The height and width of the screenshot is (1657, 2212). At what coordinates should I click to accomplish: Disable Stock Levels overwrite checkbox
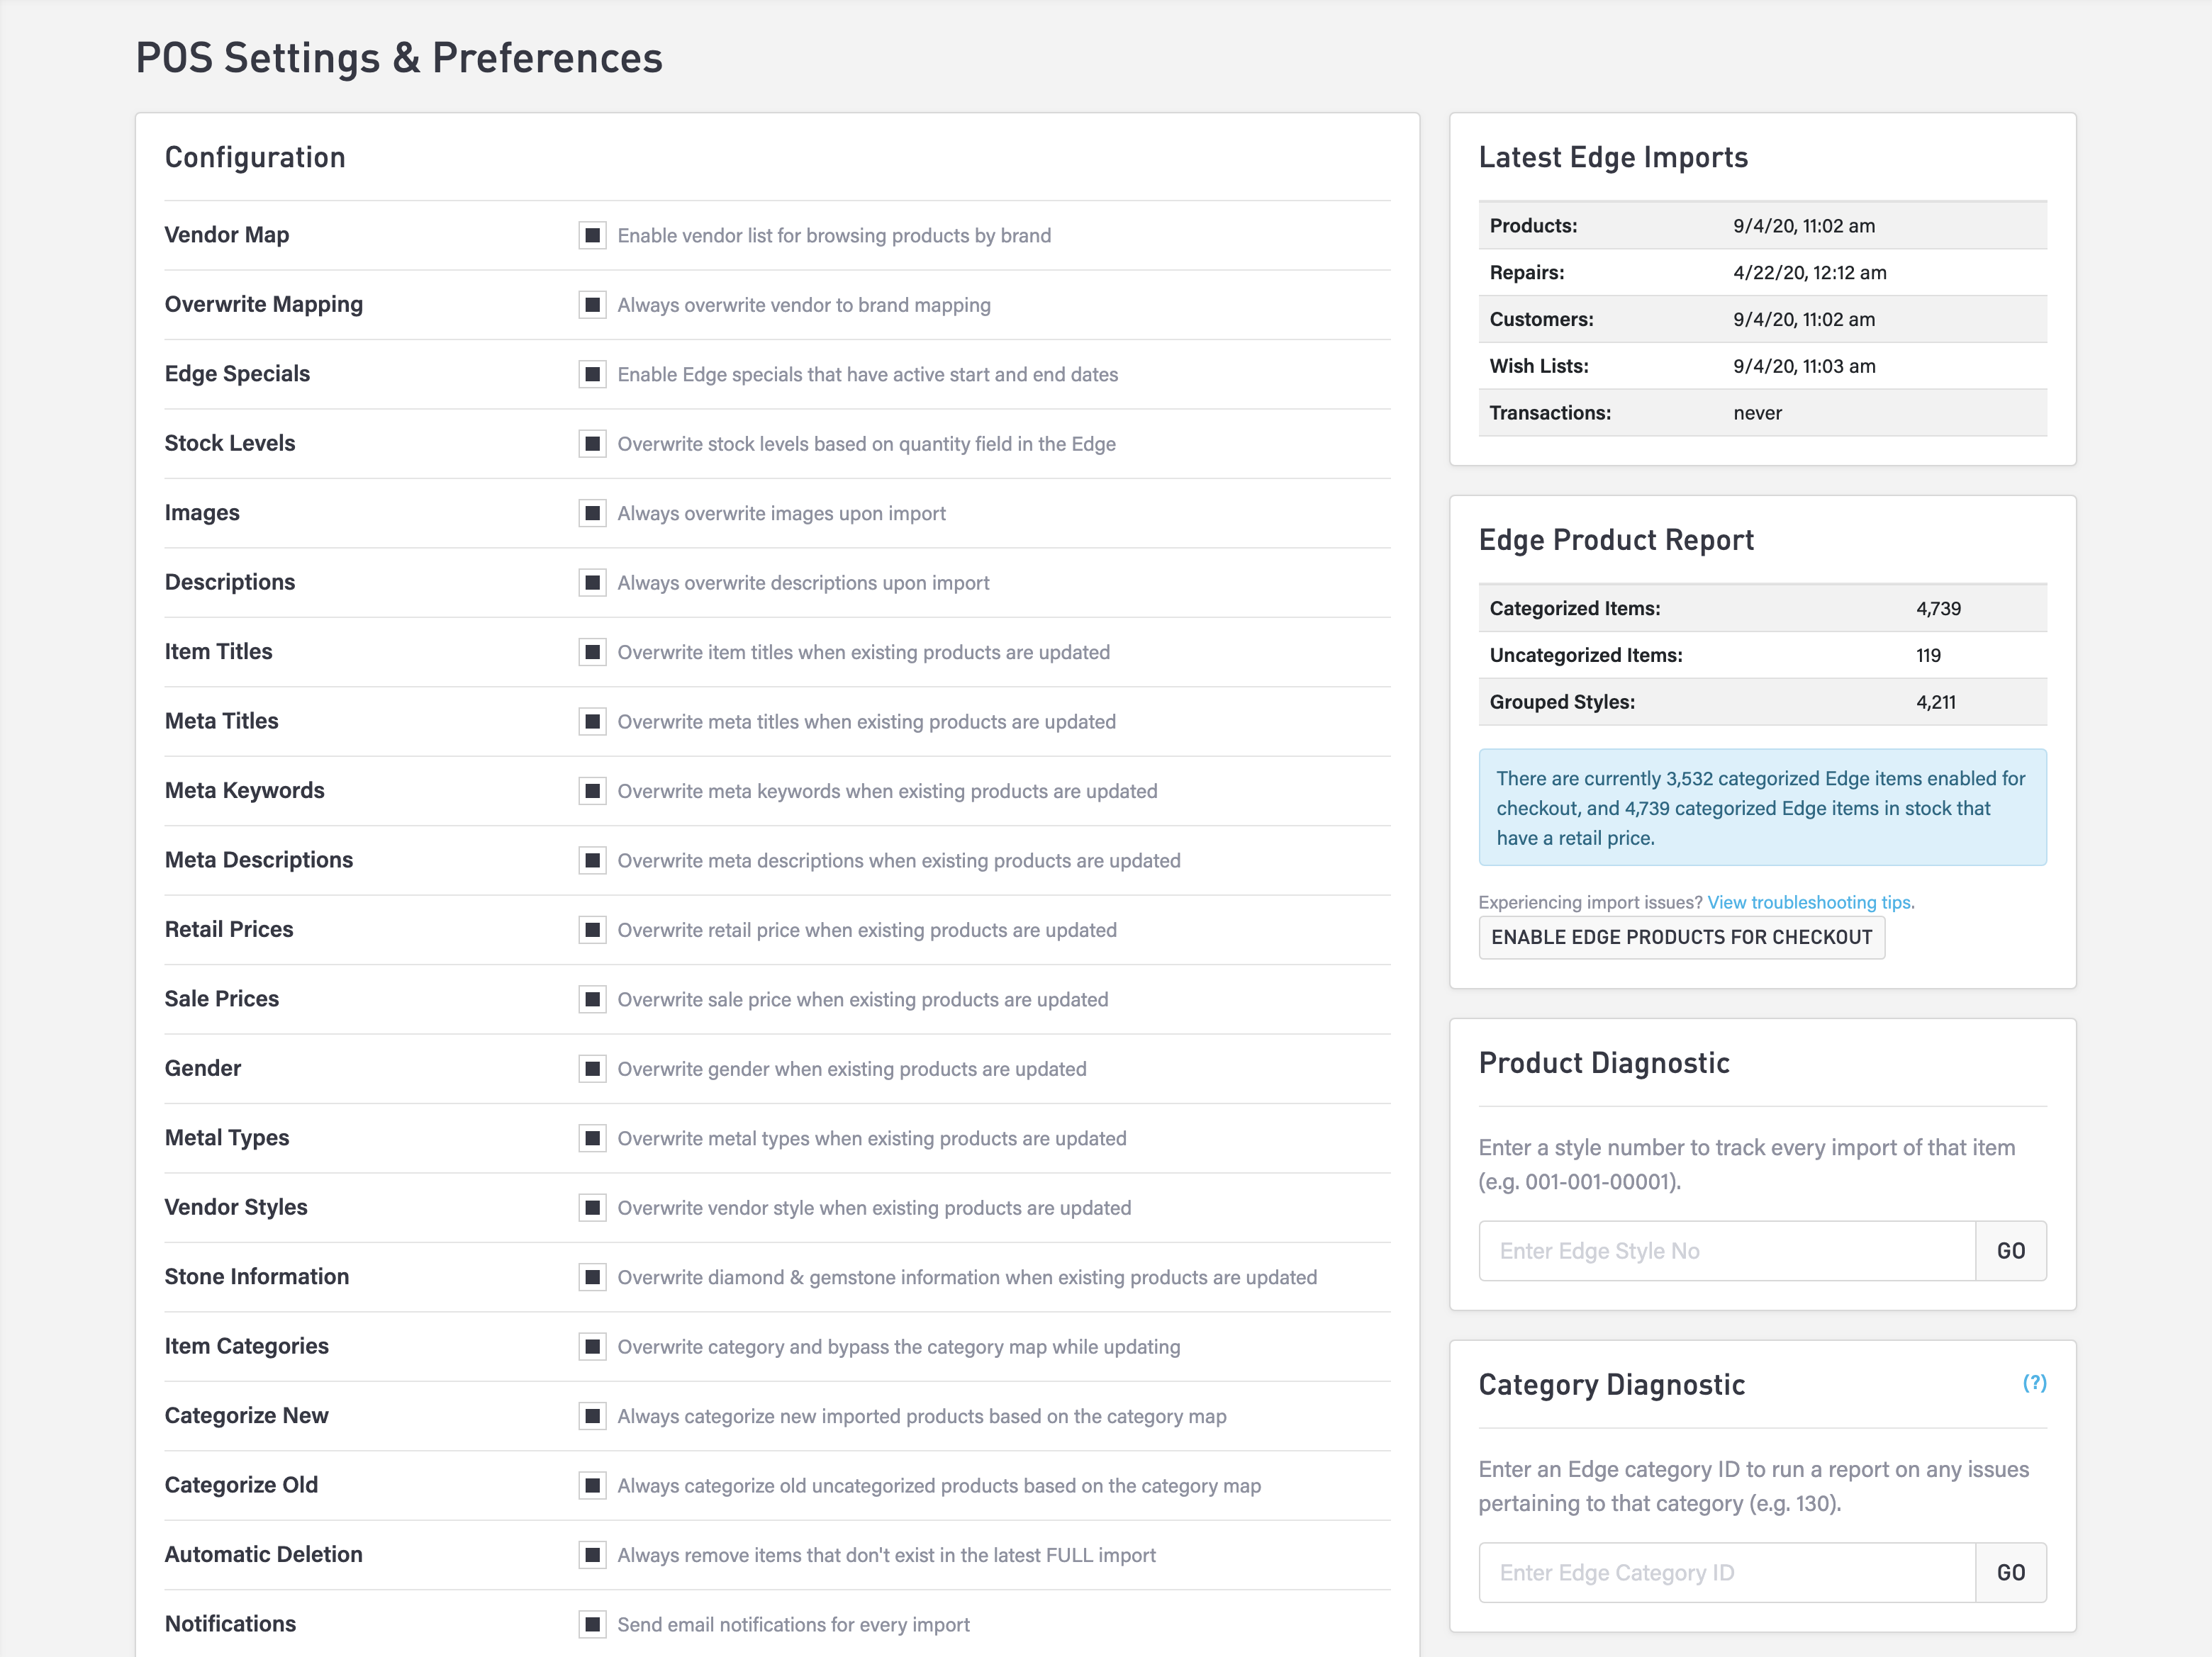pyautogui.click(x=592, y=444)
